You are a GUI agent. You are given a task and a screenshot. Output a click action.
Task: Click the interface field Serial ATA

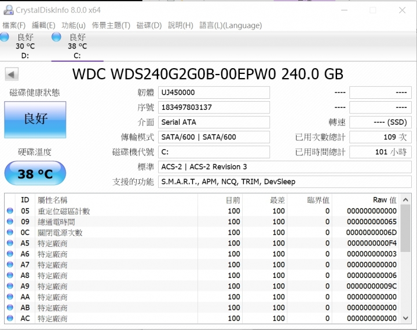pos(214,123)
